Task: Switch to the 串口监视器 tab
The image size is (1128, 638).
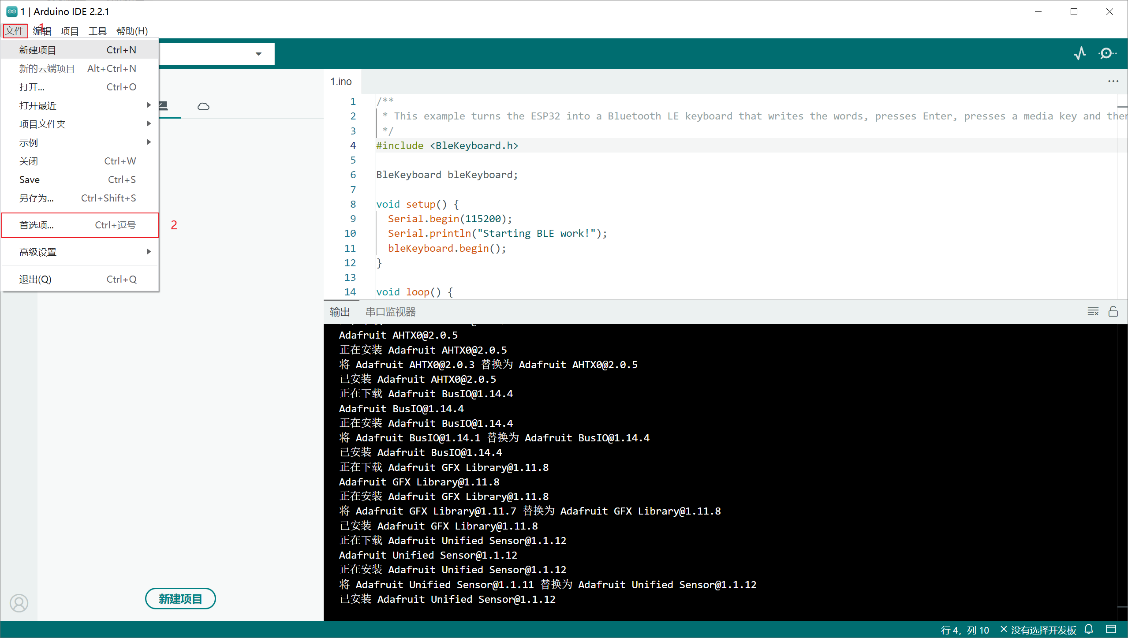Action: click(390, 312)
